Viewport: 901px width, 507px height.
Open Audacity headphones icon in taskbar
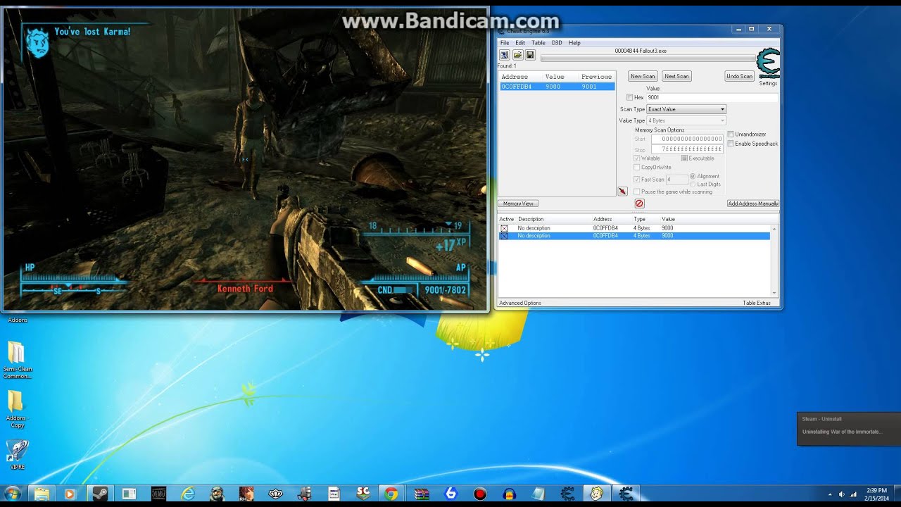(x=509, y=494)
